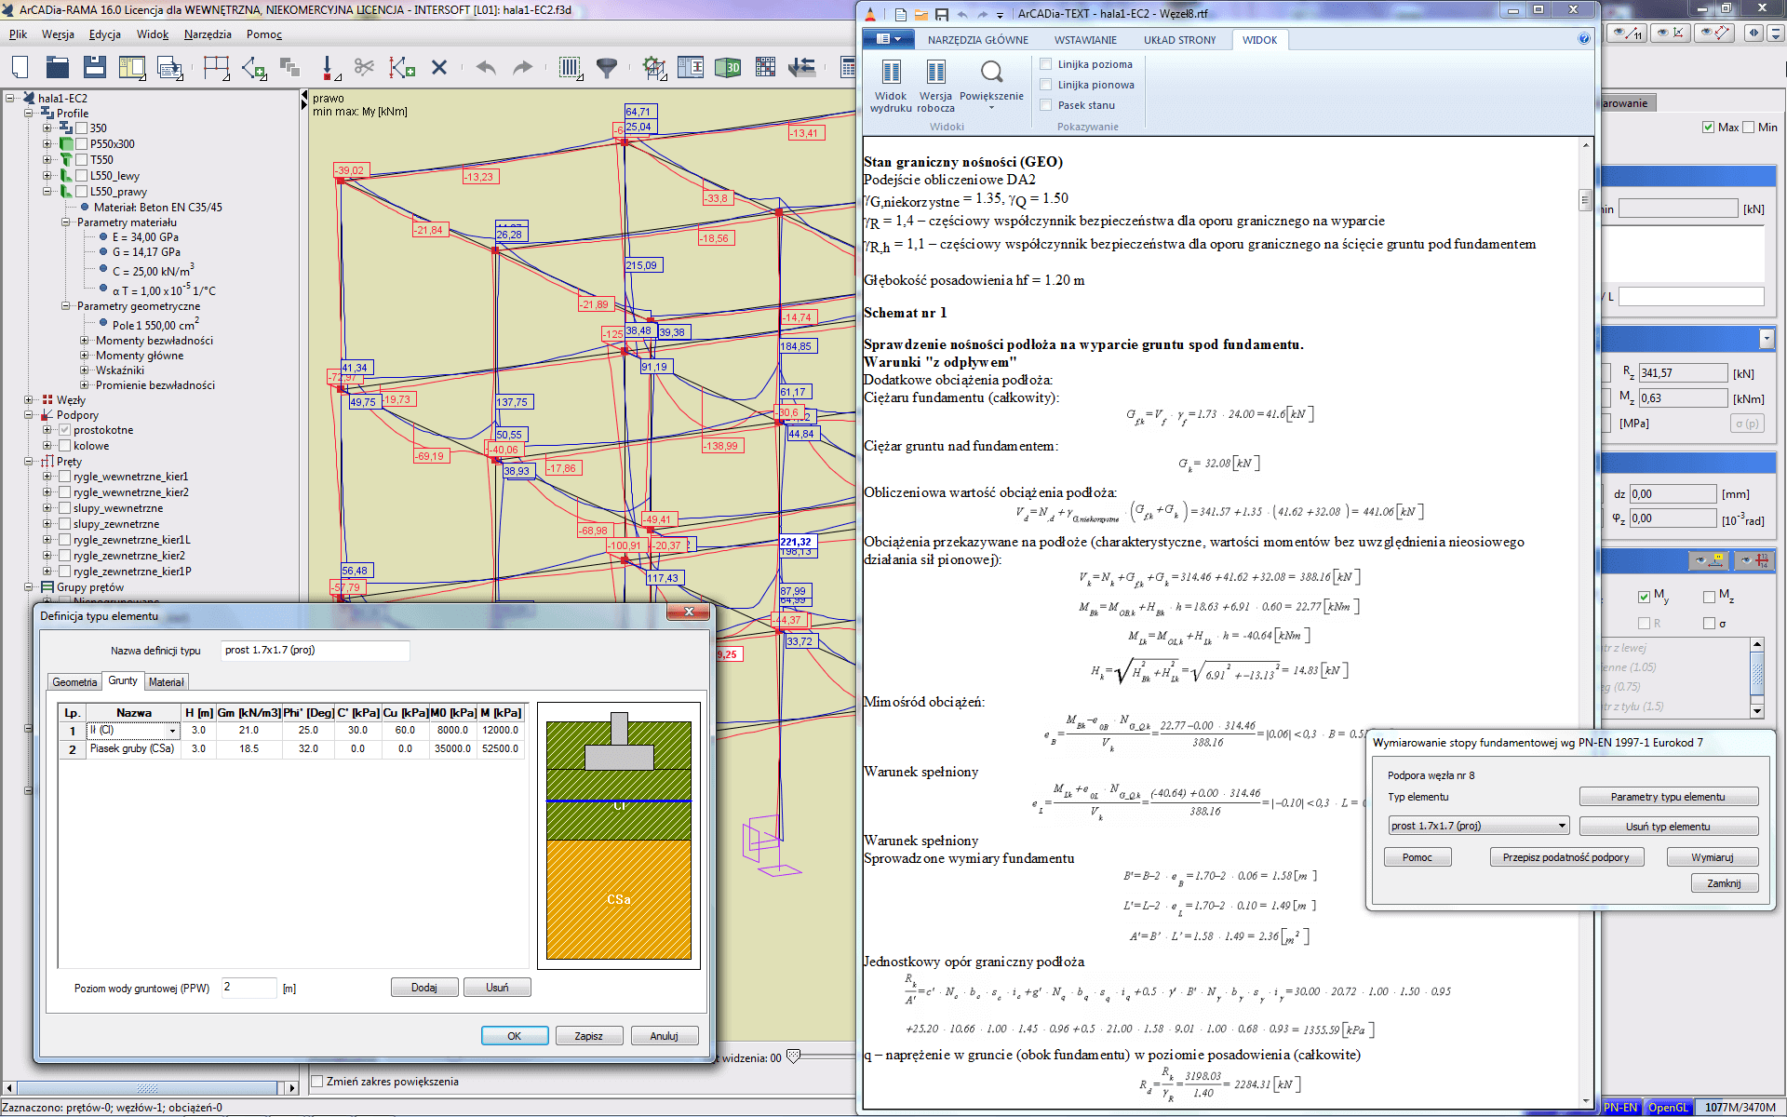This screenshot has height=1117, width=1787.
Task: Click the Zapisz button in element dialog
Action: pos(588,1035)
